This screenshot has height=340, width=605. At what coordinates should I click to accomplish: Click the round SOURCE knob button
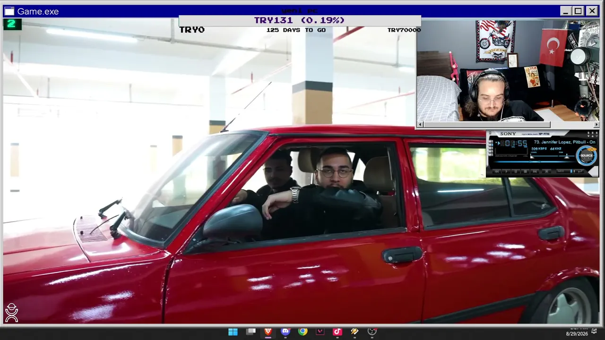[x=587, y=155]
